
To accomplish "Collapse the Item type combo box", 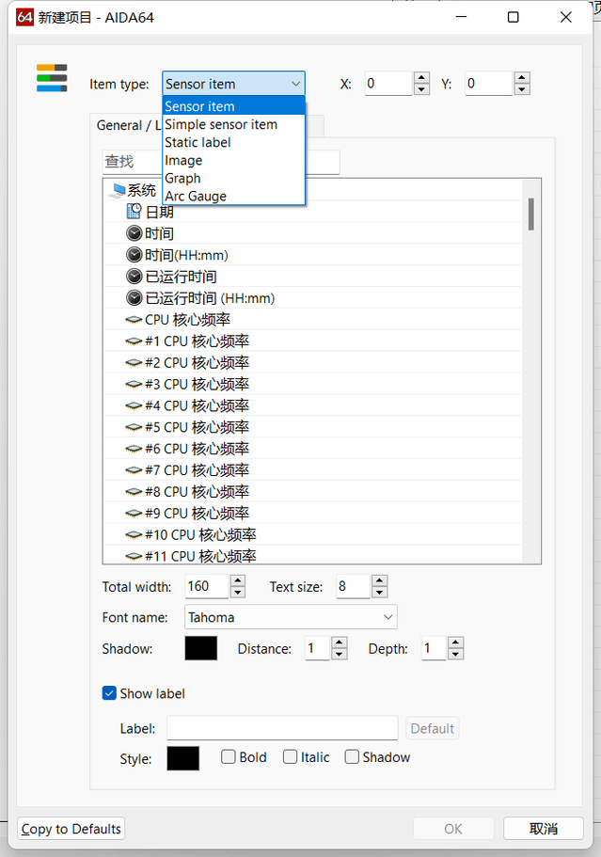I will (x=233, y=84).
